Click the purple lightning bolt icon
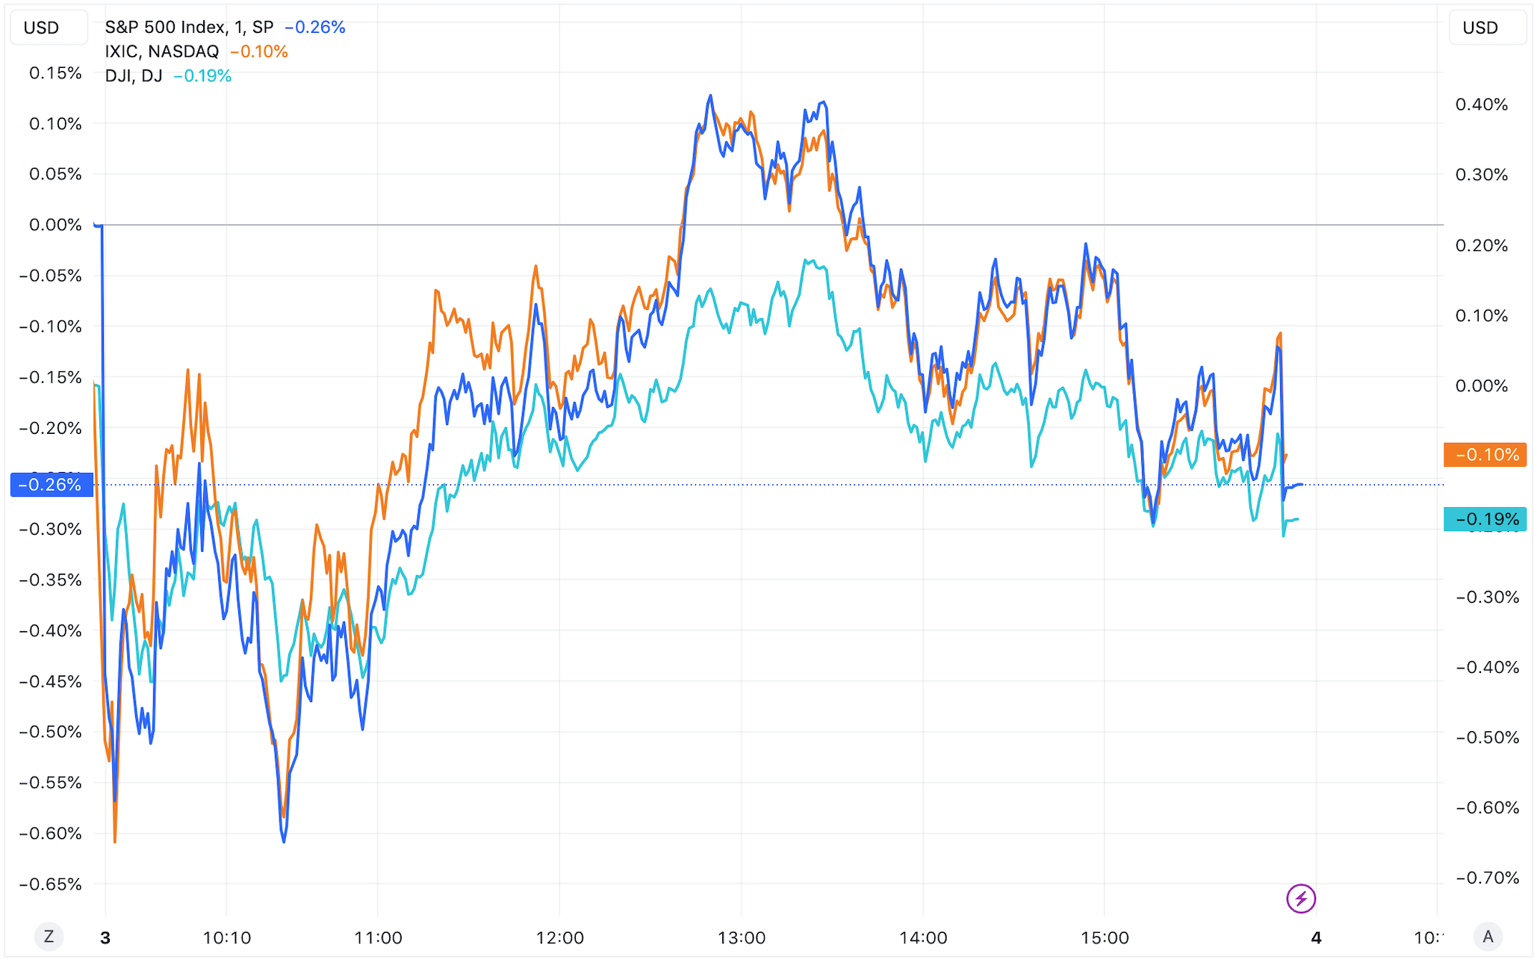 [1300, 899]
